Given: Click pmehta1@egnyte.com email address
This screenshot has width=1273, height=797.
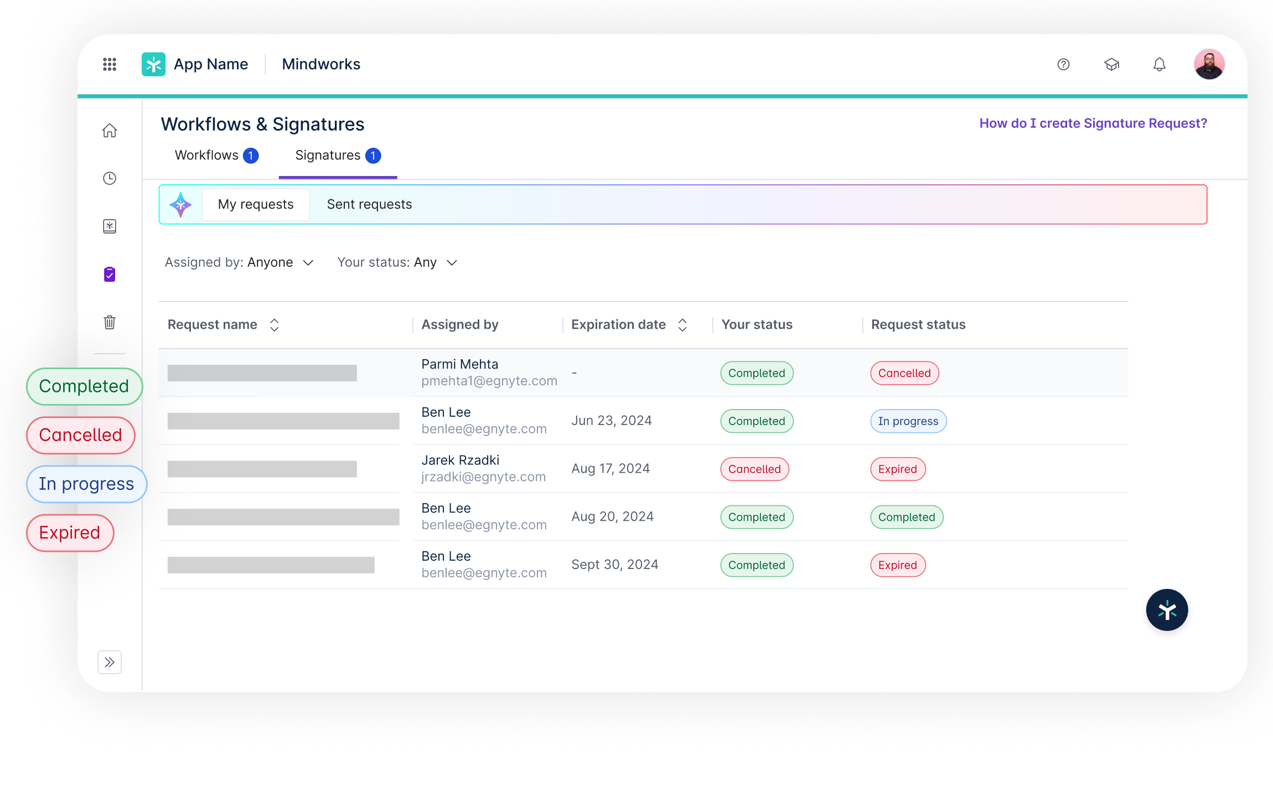Looking at the screenshot, I should (x=489, y=381).
